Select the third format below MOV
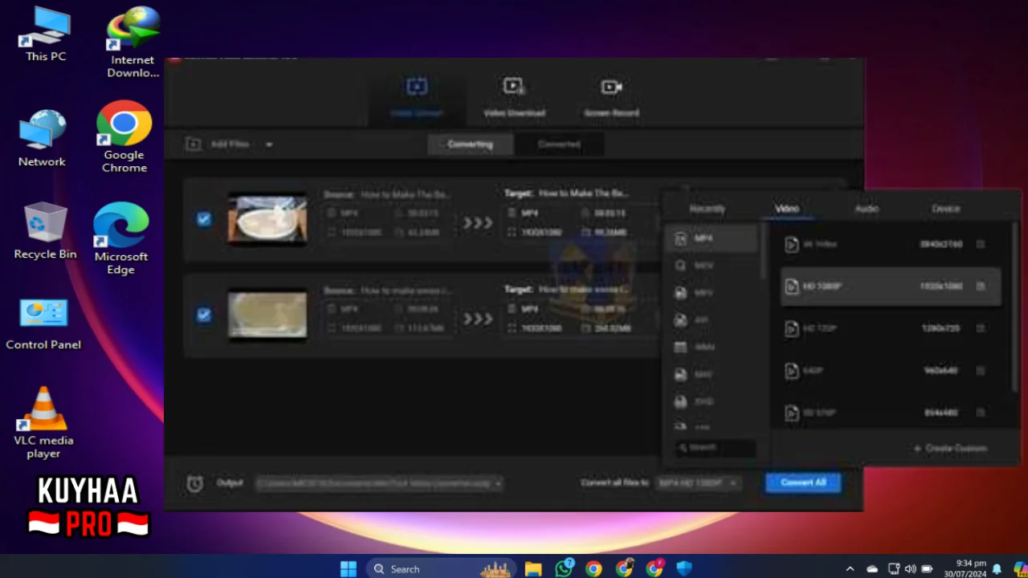This screenshot has height=578, width=1028. click(x=712, y=293)
